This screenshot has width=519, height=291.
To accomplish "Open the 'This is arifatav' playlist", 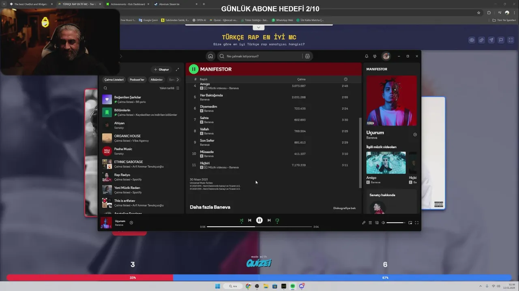I will click(141, 203).
